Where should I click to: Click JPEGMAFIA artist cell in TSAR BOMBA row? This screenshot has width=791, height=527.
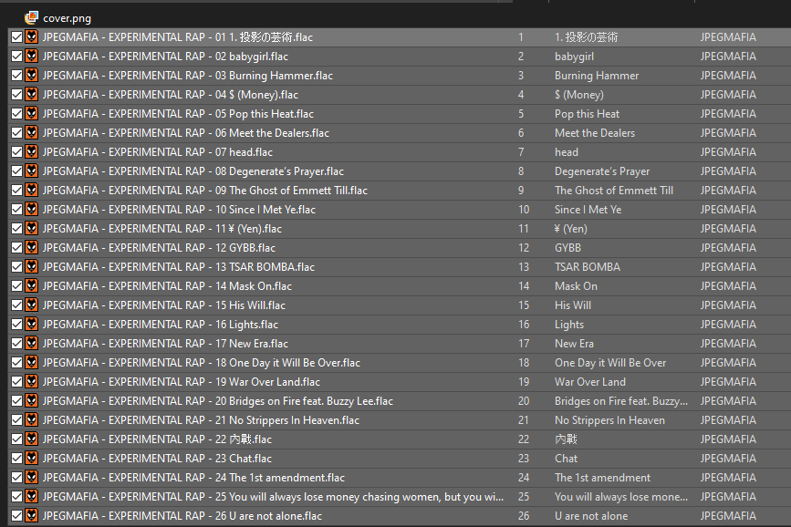(728, 267)
